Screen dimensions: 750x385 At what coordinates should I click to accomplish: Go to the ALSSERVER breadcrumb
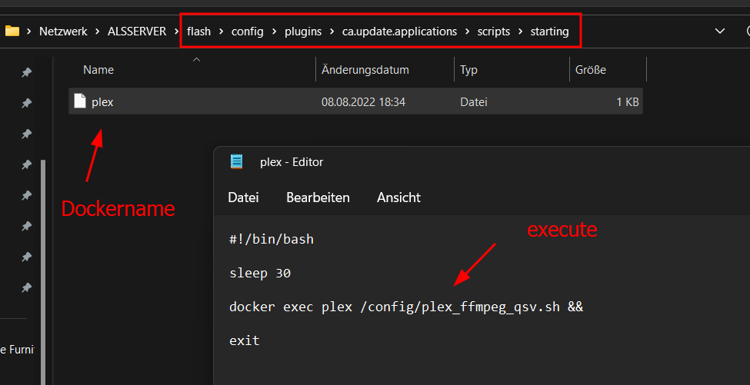137,32
